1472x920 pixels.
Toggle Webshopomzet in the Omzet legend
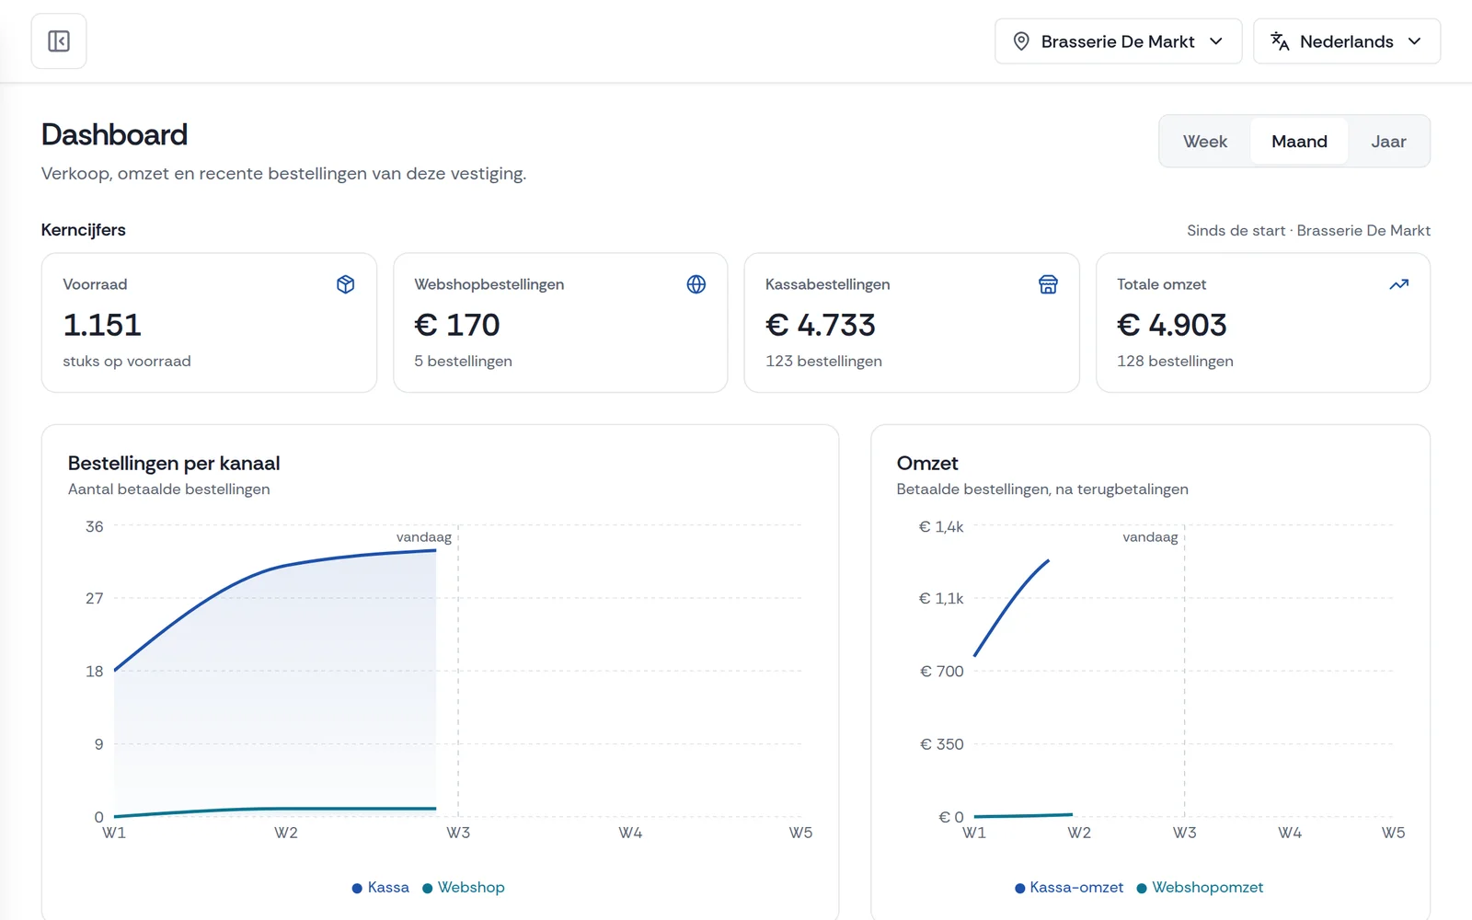1200,888
